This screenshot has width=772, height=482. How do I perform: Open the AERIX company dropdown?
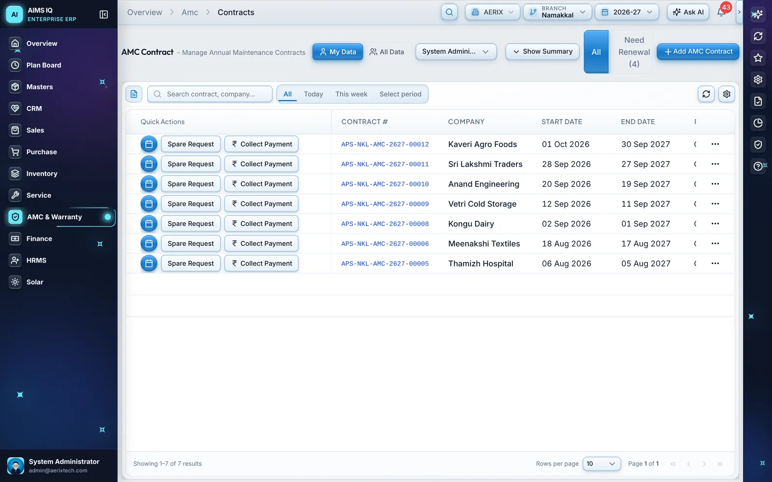pos(493,12)
